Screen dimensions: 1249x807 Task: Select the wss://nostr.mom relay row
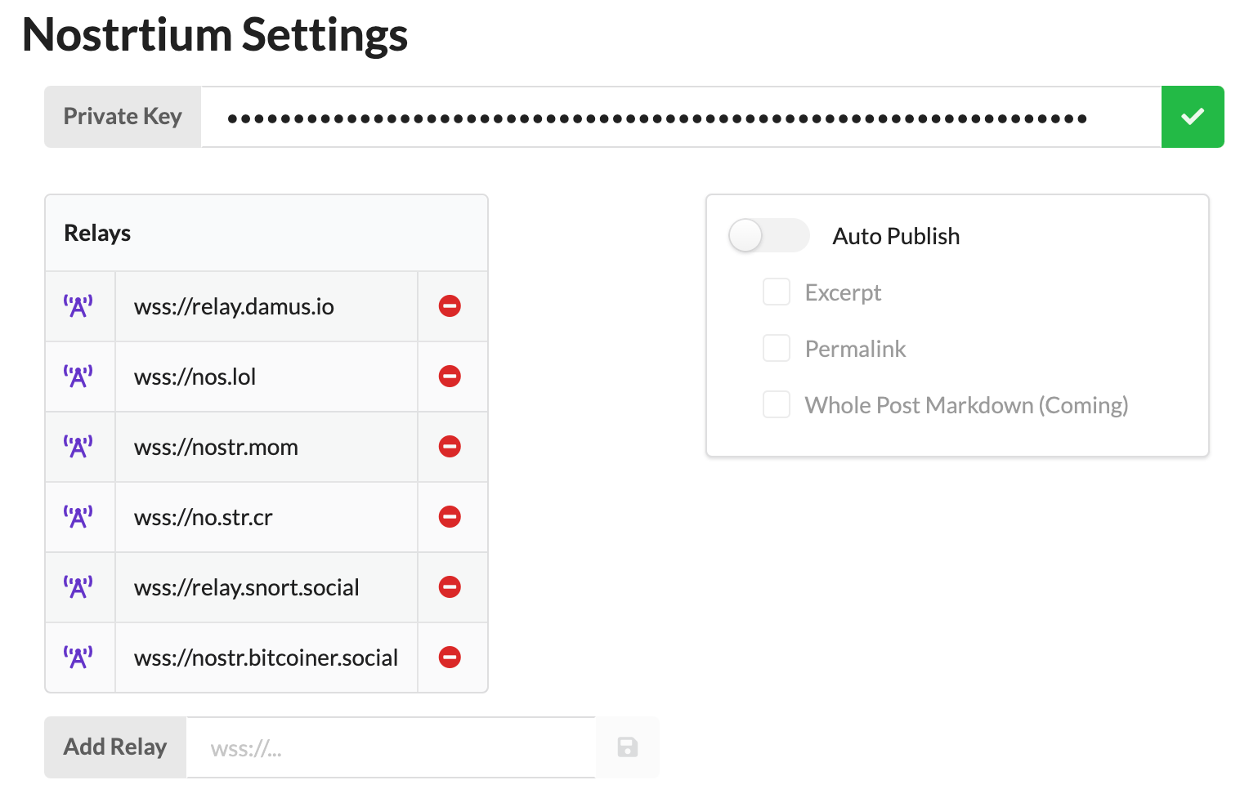click(266, 447)
